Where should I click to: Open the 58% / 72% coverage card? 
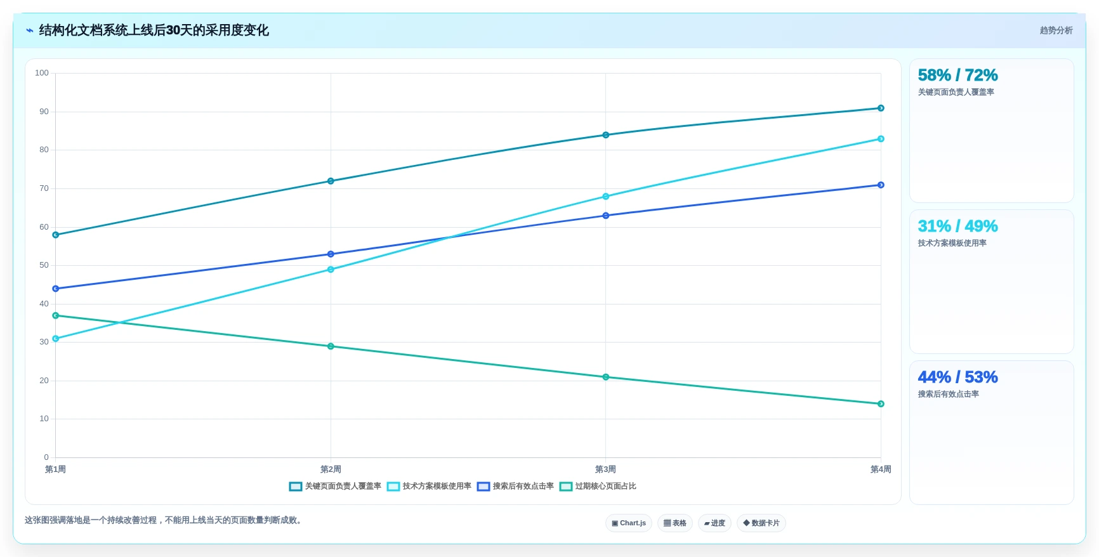991,131
